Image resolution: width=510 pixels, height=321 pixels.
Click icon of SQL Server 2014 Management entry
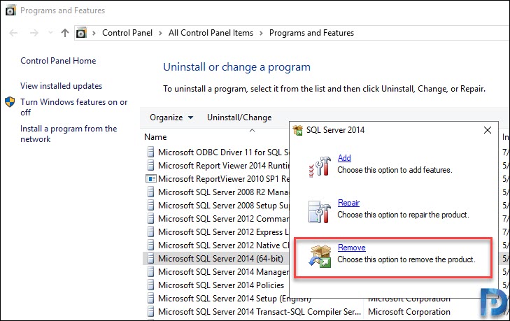150,271
